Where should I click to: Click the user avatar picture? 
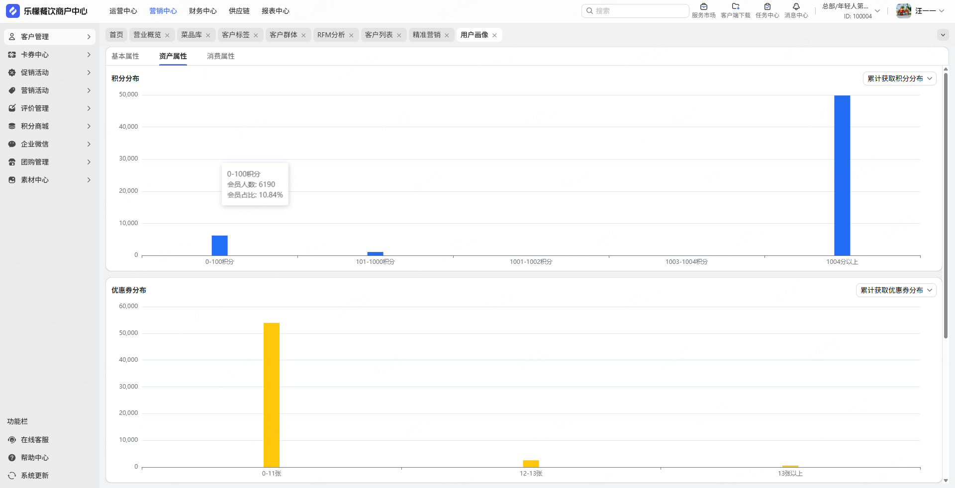tap(904, 11)
